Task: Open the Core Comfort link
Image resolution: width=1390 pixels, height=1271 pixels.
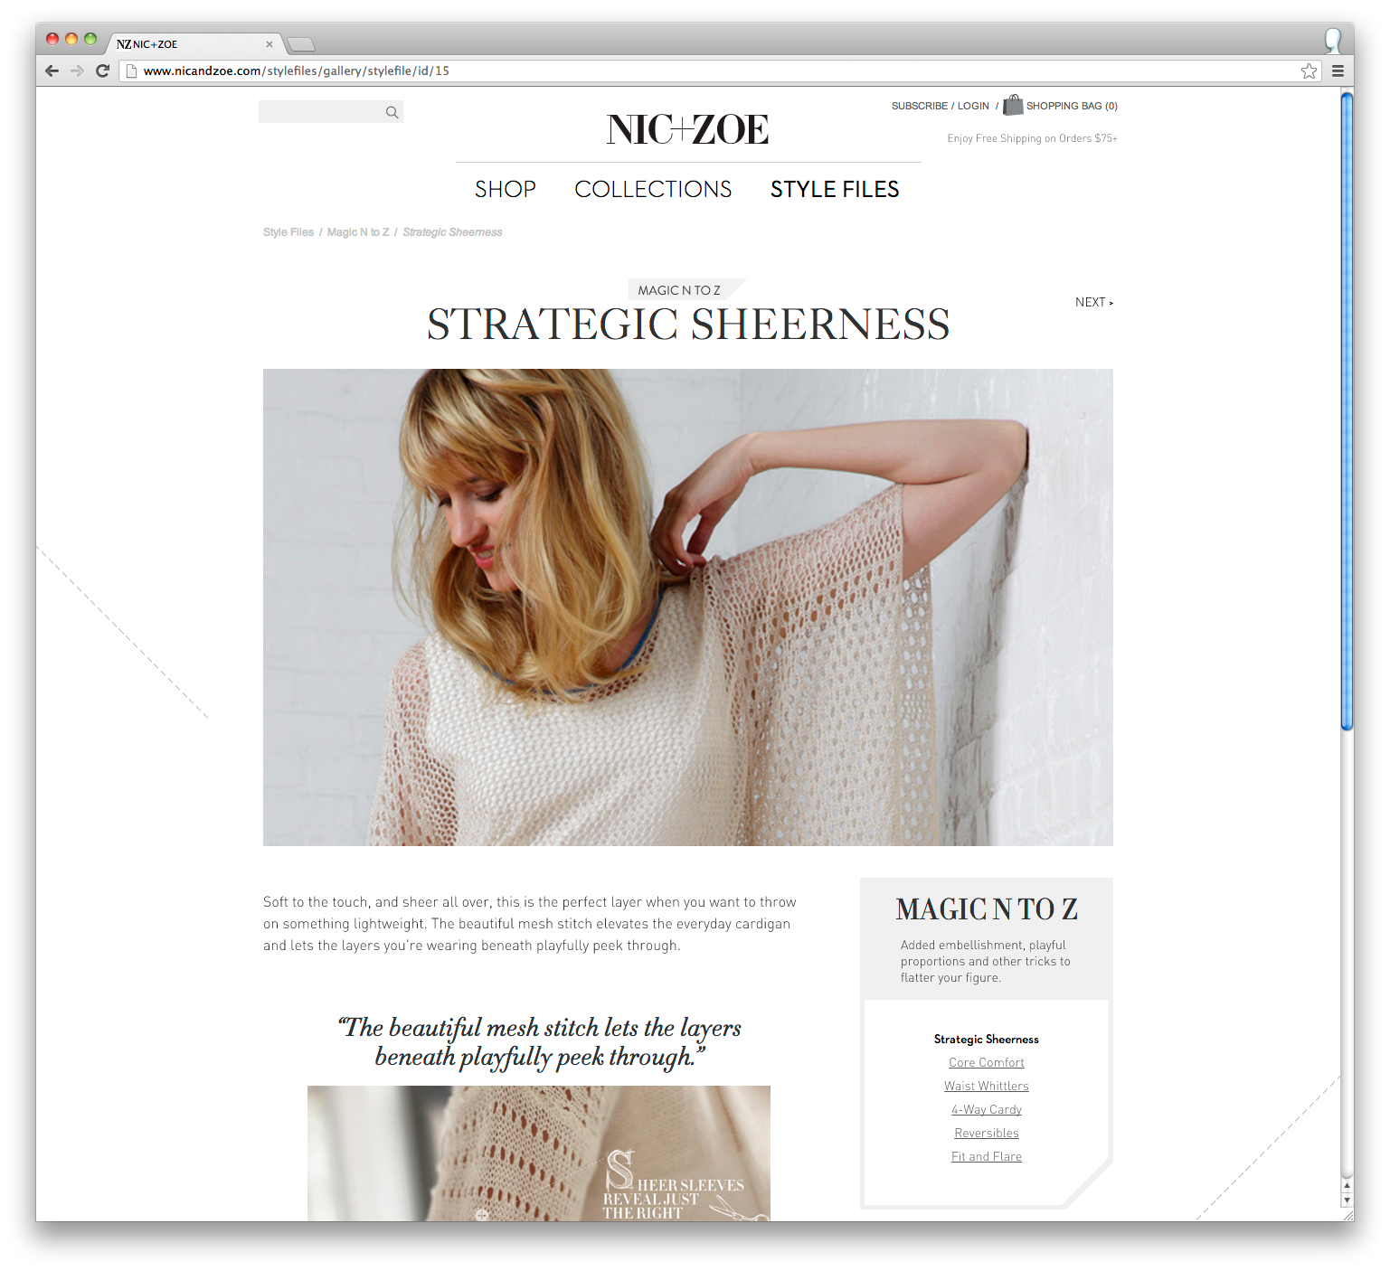Action: pyautogui.click(x=987, y=1062)
